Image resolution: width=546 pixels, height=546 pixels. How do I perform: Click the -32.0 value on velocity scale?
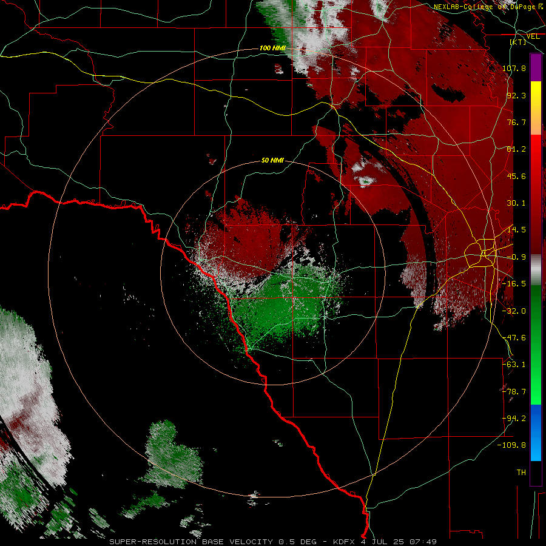[514, 311]
